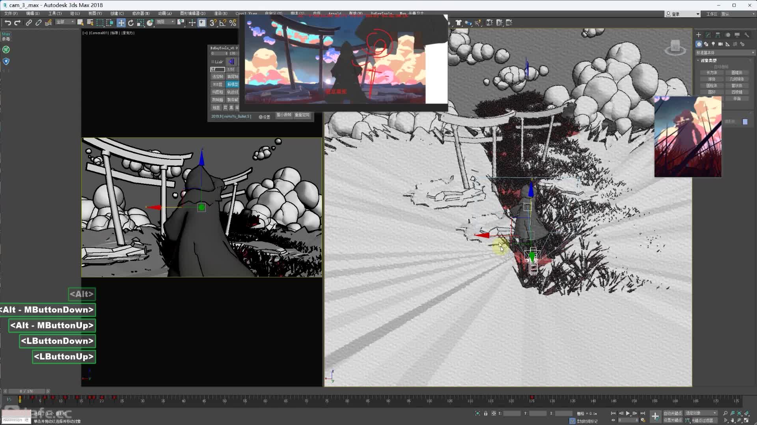This screenshot has width=757, height=425.
Task: Expand the 全部 selection filter dropdown
Action: pyautogui.click(x=65, y=22)
